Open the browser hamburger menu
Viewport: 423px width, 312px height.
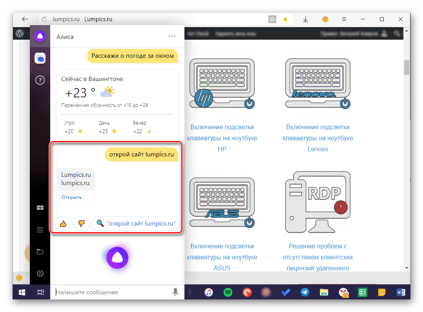coord(344,19)
